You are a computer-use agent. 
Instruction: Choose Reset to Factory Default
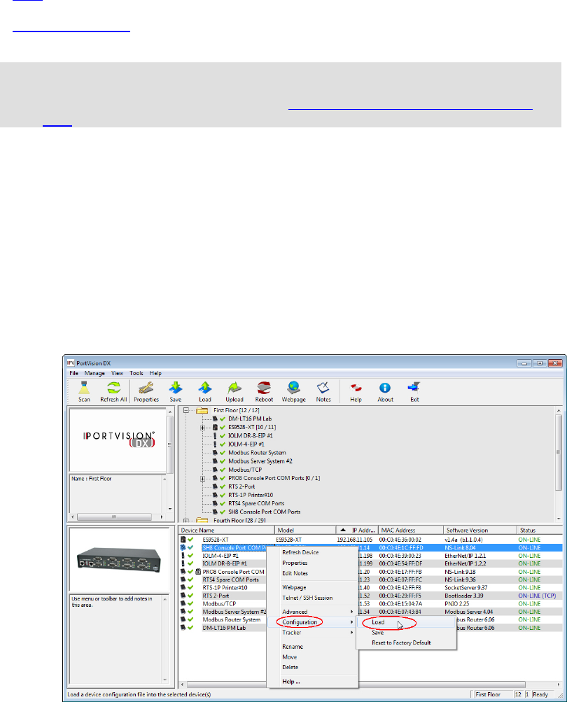tap(407, 643)
